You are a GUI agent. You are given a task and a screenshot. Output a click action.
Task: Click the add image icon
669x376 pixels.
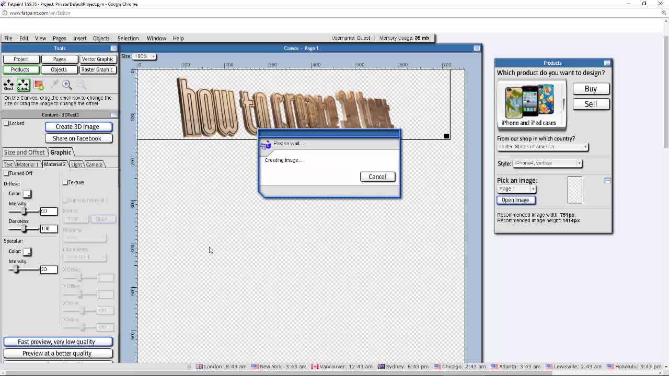coord(39,85)
